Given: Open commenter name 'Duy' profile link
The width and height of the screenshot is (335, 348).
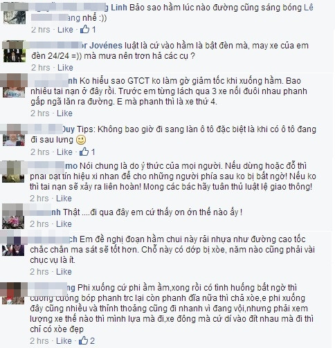Looking at the screenshot, I should coord(69,129).
